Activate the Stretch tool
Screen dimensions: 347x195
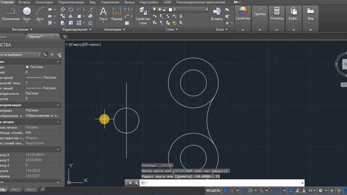[x=63, y=23]
